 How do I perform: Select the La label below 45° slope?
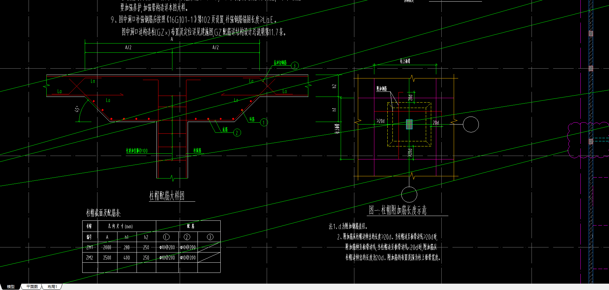click(108, 100)
